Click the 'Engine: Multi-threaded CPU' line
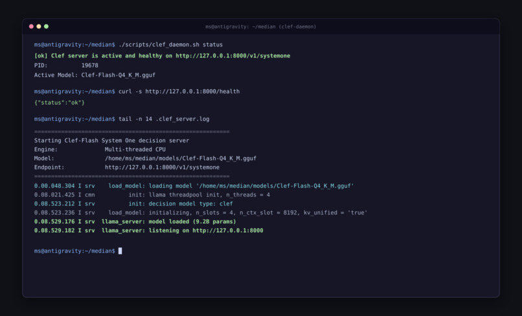The width and height of the screenshot is (522, 316). 100,149
